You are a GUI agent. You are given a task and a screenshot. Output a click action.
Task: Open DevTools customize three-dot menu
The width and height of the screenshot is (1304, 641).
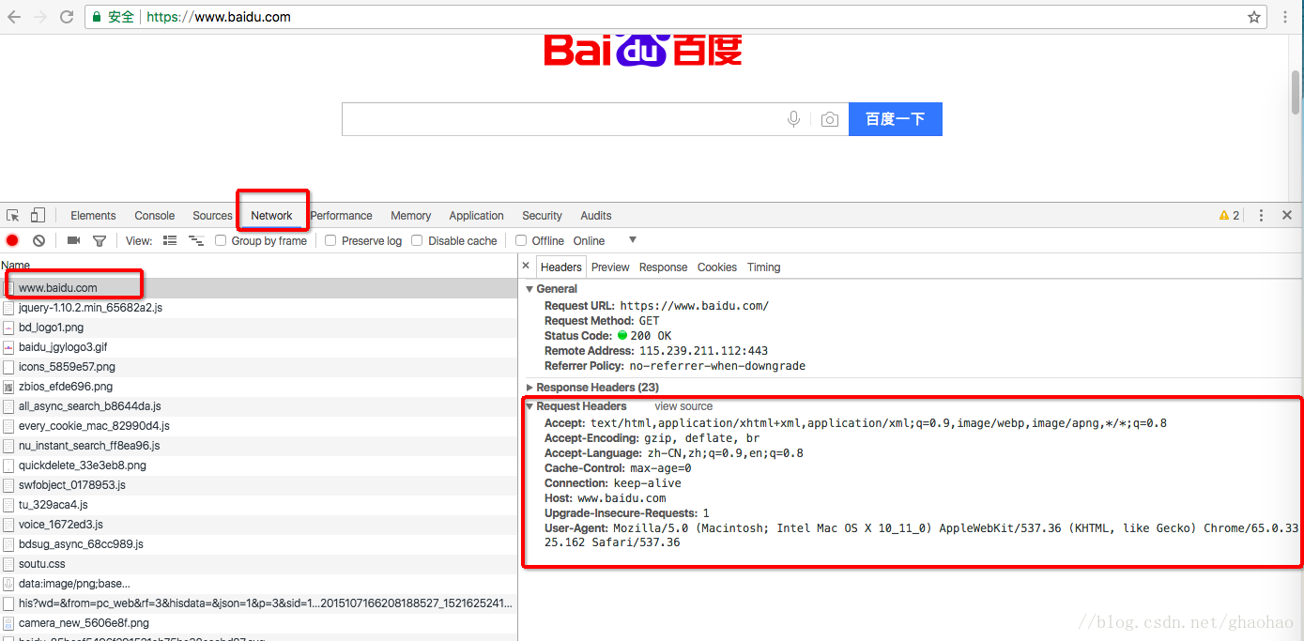pos(1261,215)
